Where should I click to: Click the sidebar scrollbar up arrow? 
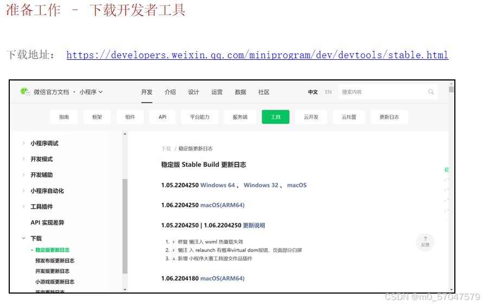[x=125, y=134]
